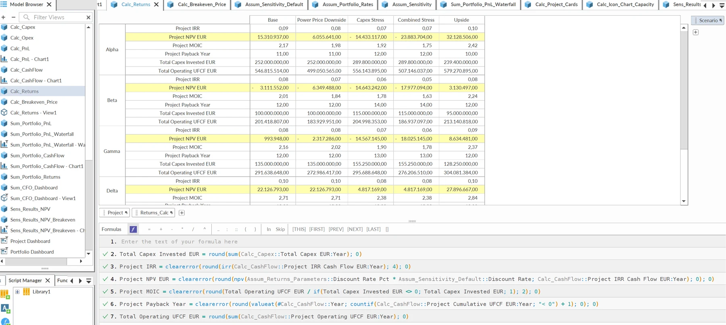This screenshot has height=325, width=726.
Task: Switch to Calc_Breakeven_Price tab
Action: (196, 4)
